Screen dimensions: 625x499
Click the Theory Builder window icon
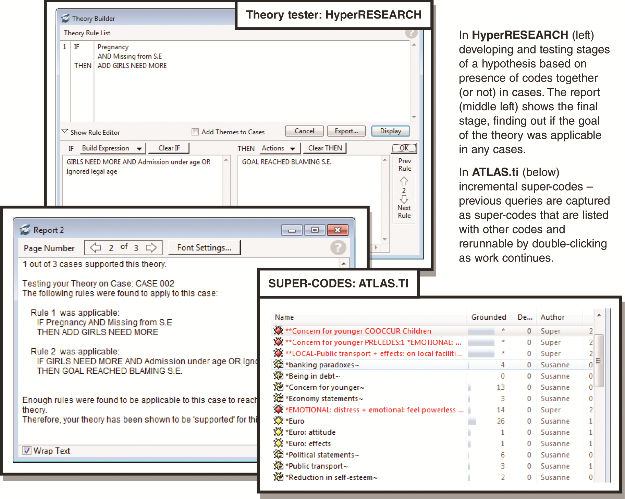pos(65,19)
